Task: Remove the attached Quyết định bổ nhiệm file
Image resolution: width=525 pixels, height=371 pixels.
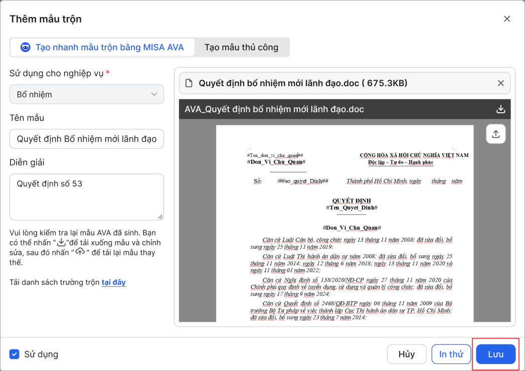Action: (500, 83)
